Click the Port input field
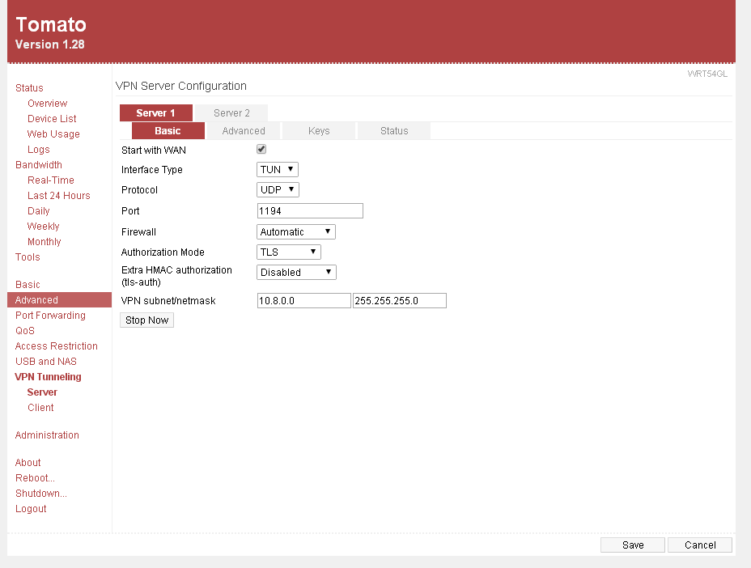This screenshot has height=568, width=751. 310,210
